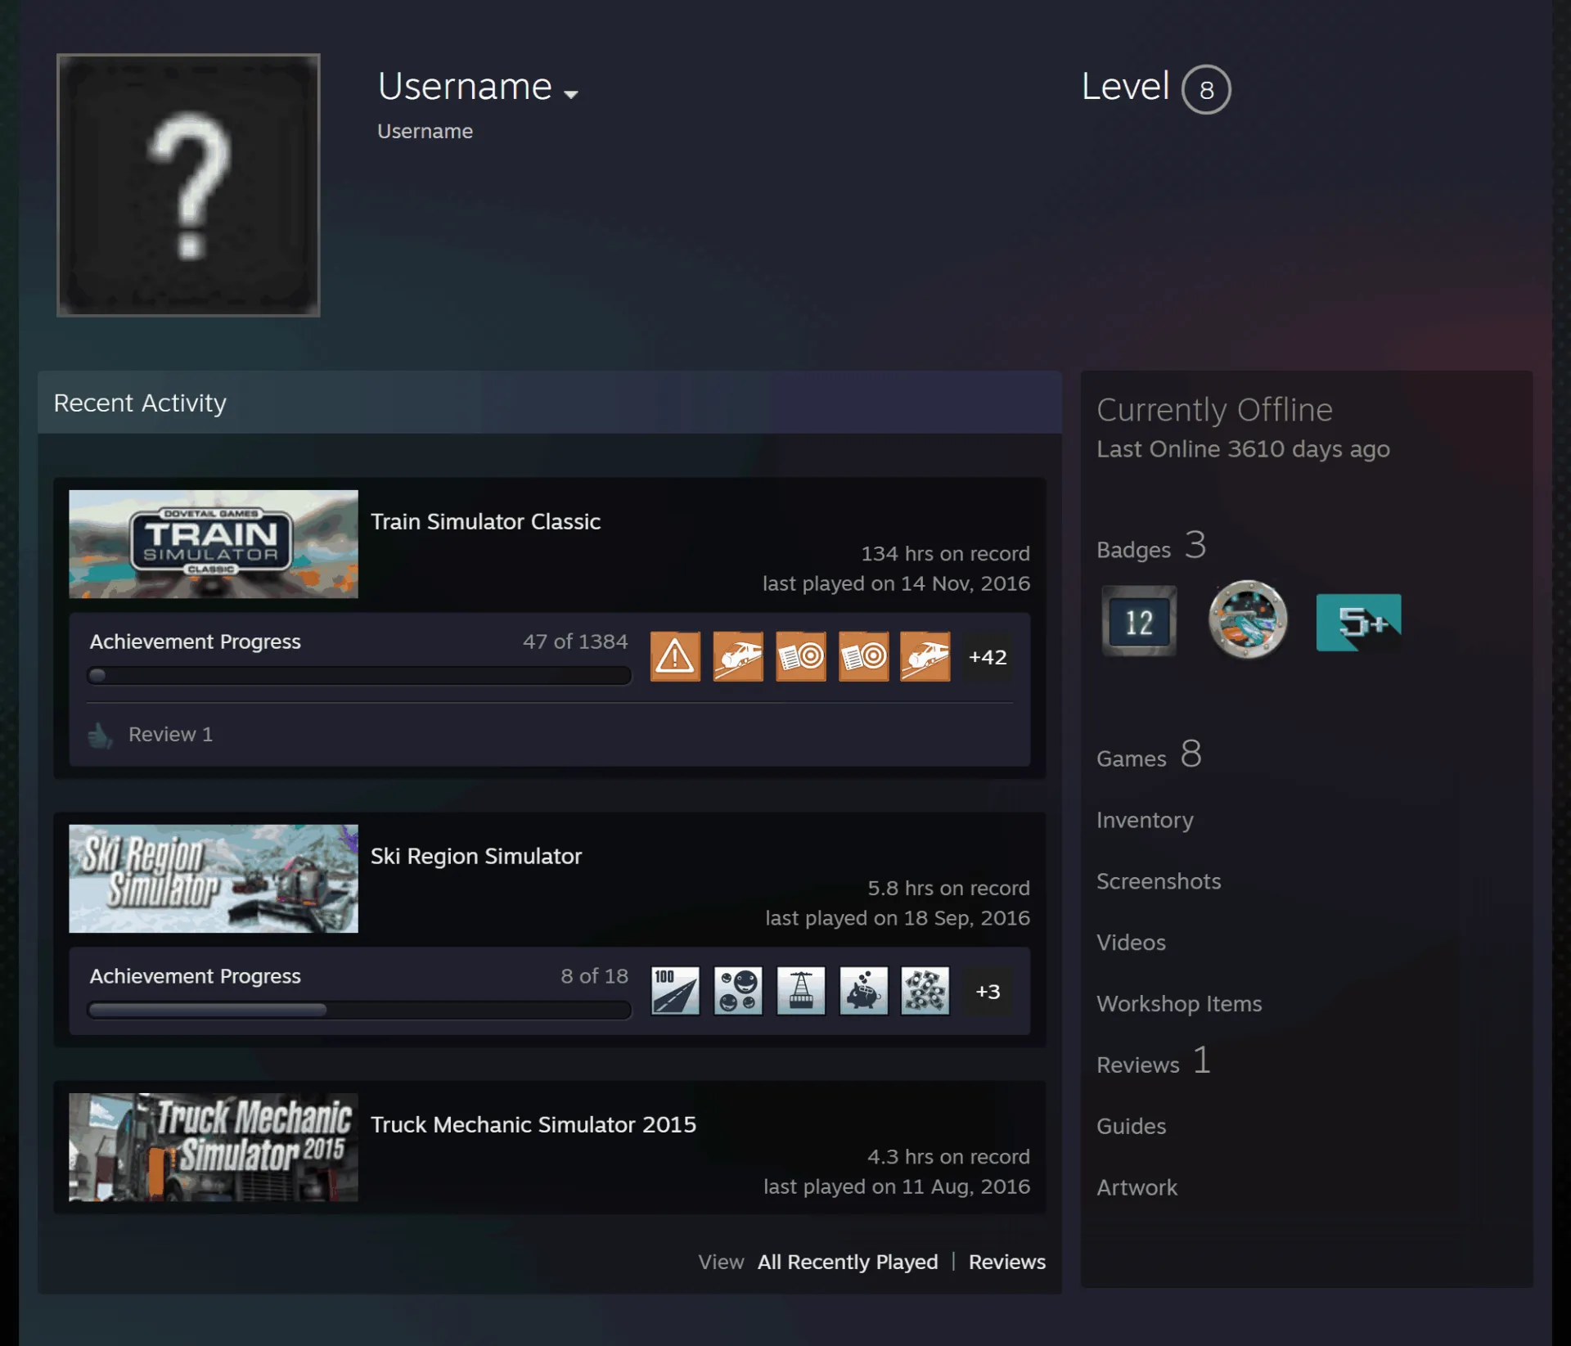1571x1346 pixels.
Task: Open the Badges 3 section
Action: [x=1151, y=546]
